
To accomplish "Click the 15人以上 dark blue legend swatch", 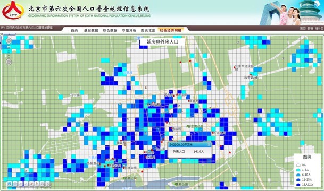I will pyautogui.click(x=298, y=185).
